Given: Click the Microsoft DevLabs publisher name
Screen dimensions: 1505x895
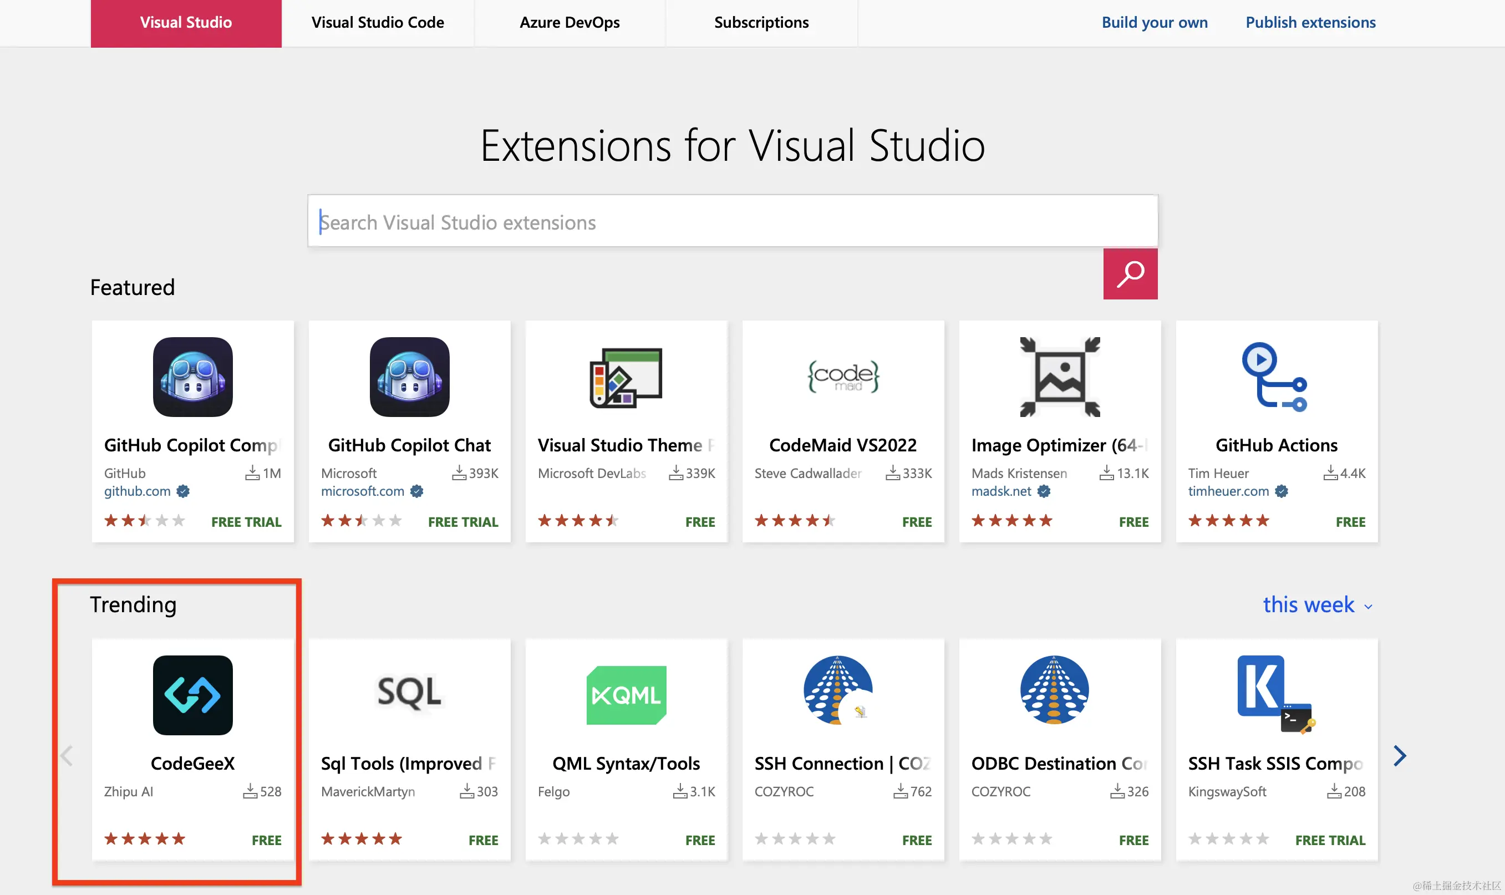Looking at the screenshot, I should tap(592, 474).
